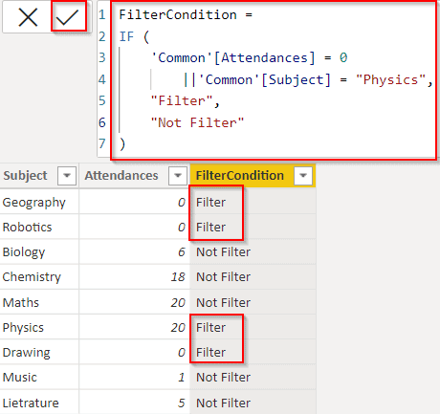This screenshot has height=414, width=440.
Task: Open the Attendances column filter dropdown
Action: 178,175
